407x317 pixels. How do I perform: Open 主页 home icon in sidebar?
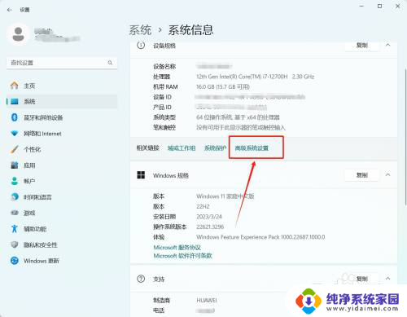pyautogui.click(x=15, y=86)
